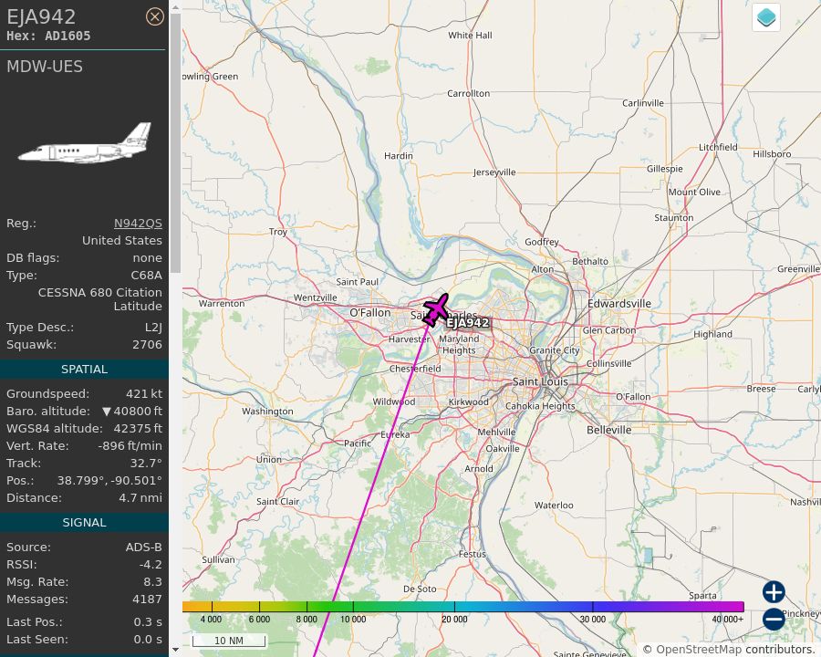Viewport: 821px width, 657px height.
Task: Open the map layers selector icon
Action: (766, 17)
